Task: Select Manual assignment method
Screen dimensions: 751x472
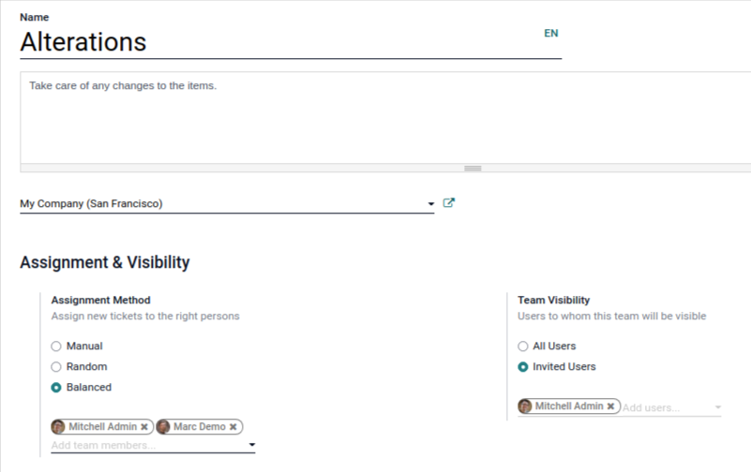Action: click(x=56, y=347)
